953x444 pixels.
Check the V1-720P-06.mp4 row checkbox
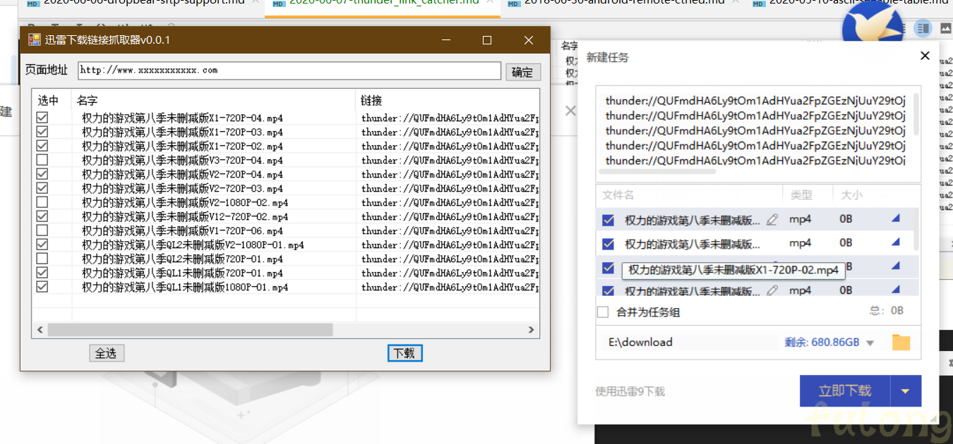pyautogui.click(x=42, y=230)
